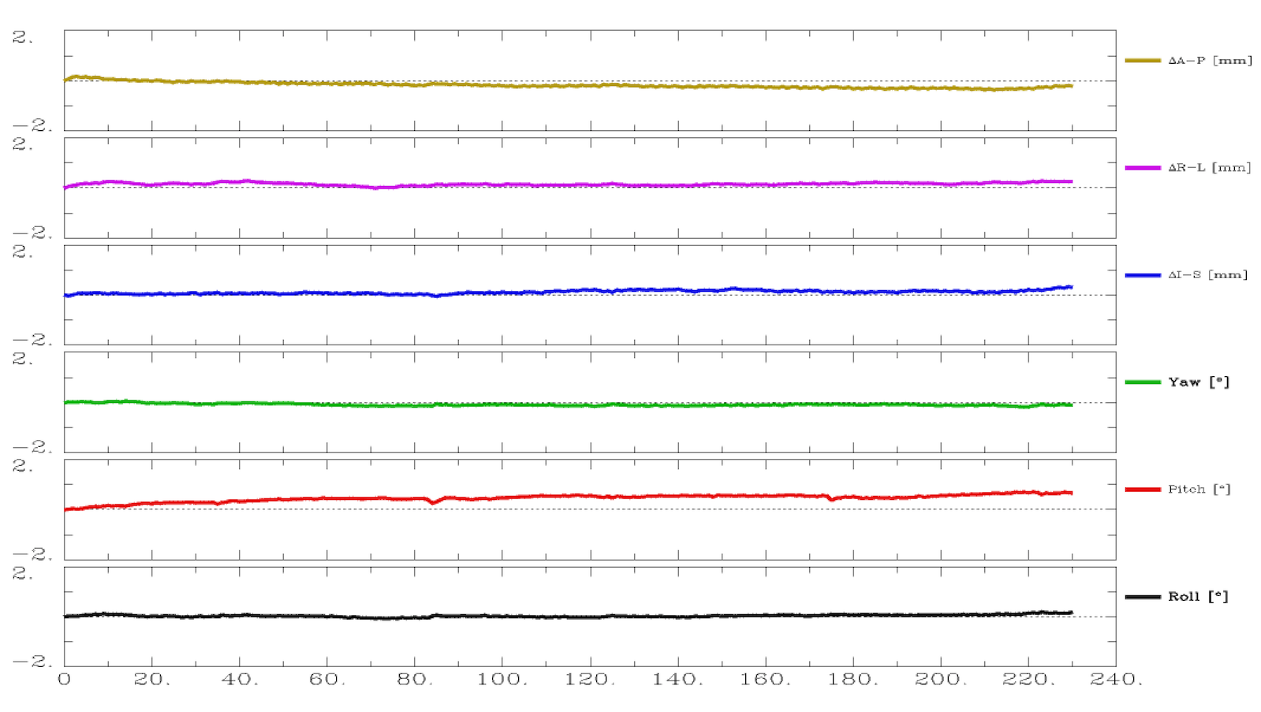Click the start bump of the gold ΔA-P curve

[77, 77]
